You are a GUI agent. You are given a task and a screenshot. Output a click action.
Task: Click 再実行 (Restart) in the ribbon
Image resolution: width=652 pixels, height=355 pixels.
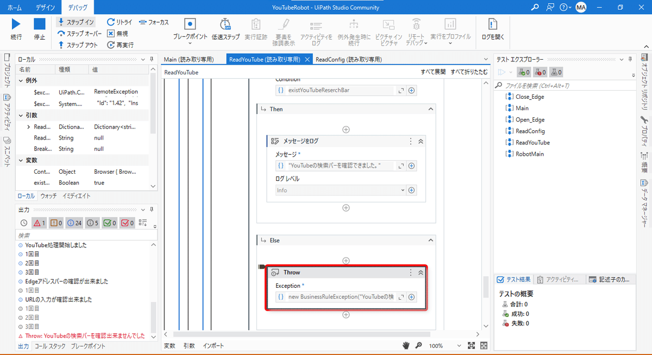point(120,45)
